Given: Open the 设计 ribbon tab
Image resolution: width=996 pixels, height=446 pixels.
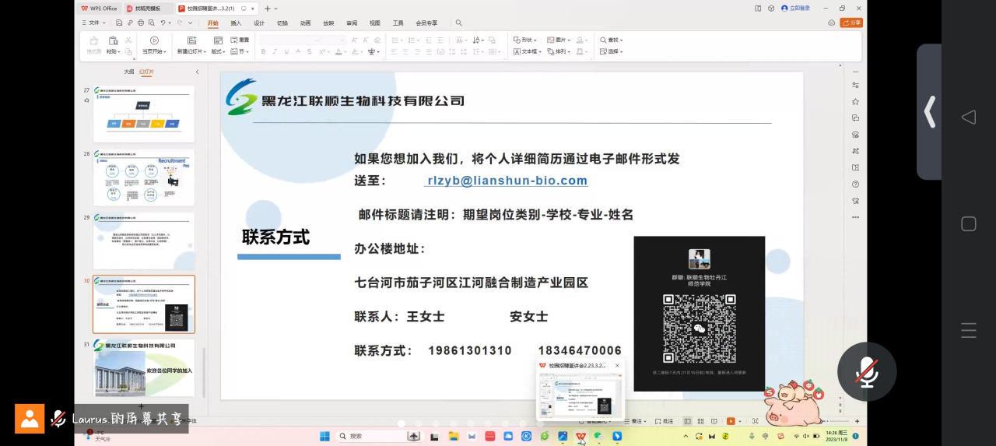Looking at the screenshot, I should [x=259, y=23].
